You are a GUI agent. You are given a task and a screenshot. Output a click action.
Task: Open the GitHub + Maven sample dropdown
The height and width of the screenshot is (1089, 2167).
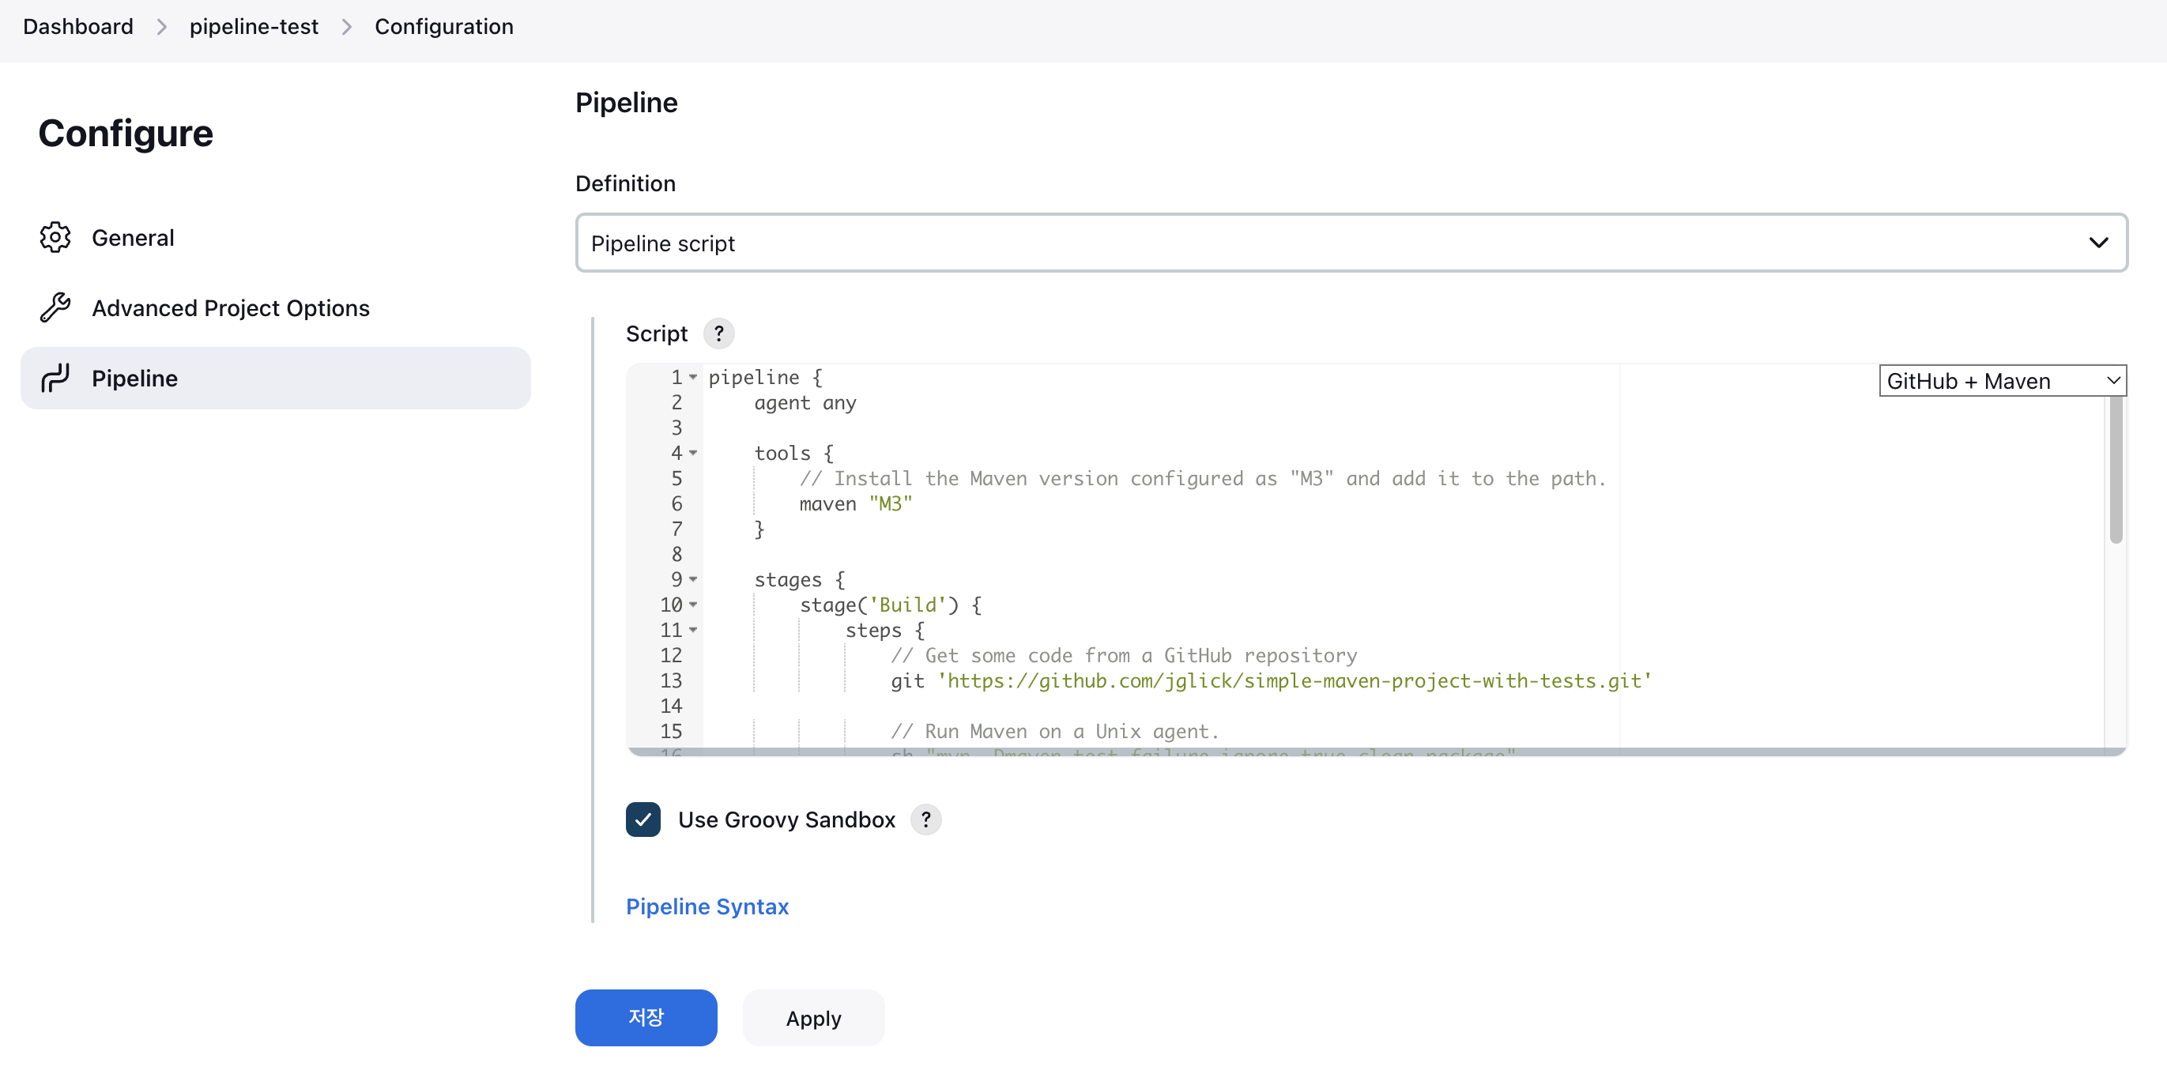[2002, 381]
